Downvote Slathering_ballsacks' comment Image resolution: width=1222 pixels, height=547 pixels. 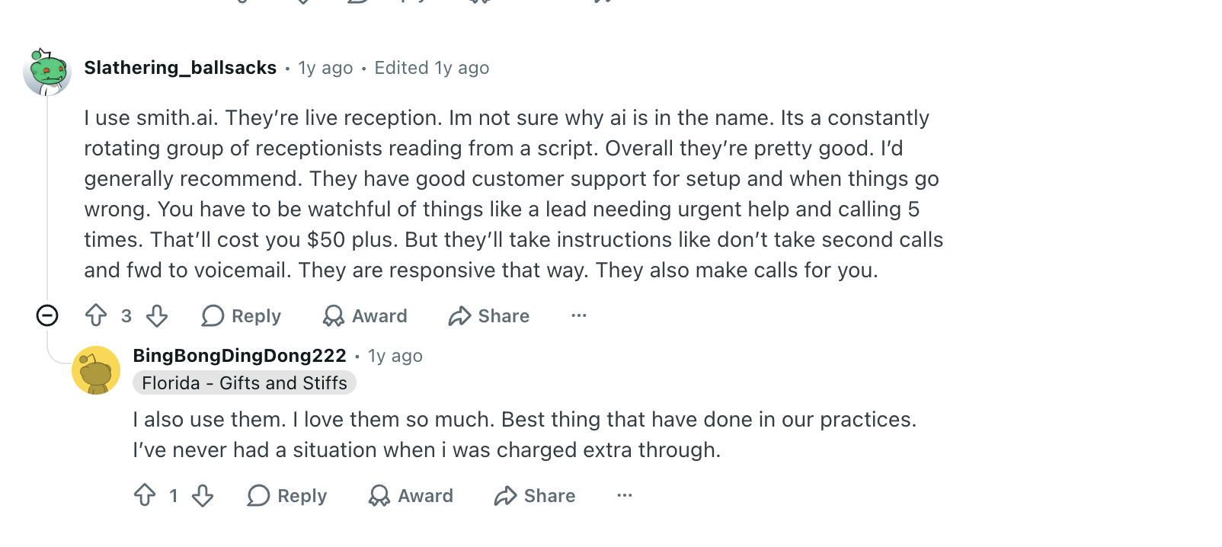coord(157,315)
